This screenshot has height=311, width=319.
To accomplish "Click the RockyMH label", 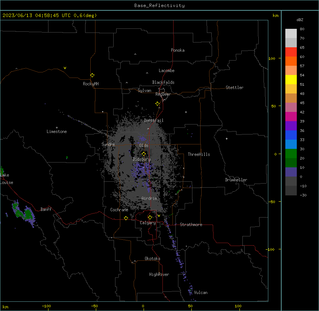I will tap(91, 84).
